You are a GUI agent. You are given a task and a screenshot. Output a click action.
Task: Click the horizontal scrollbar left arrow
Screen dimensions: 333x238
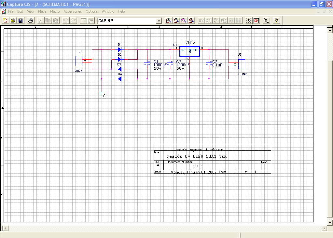click(x=6, y=229)
